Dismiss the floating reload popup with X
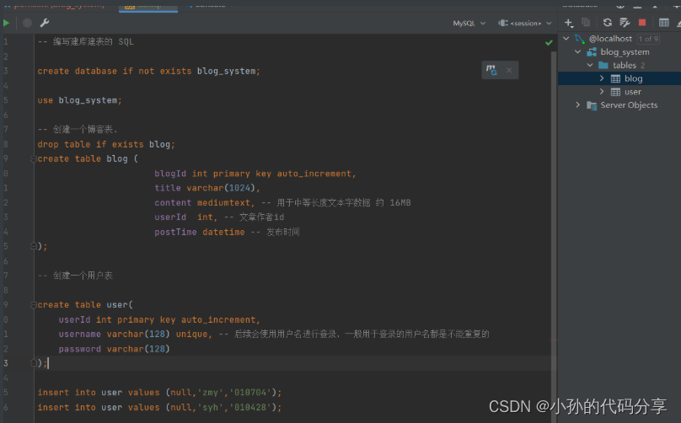The image size is (681, 423). click(509, 70)
